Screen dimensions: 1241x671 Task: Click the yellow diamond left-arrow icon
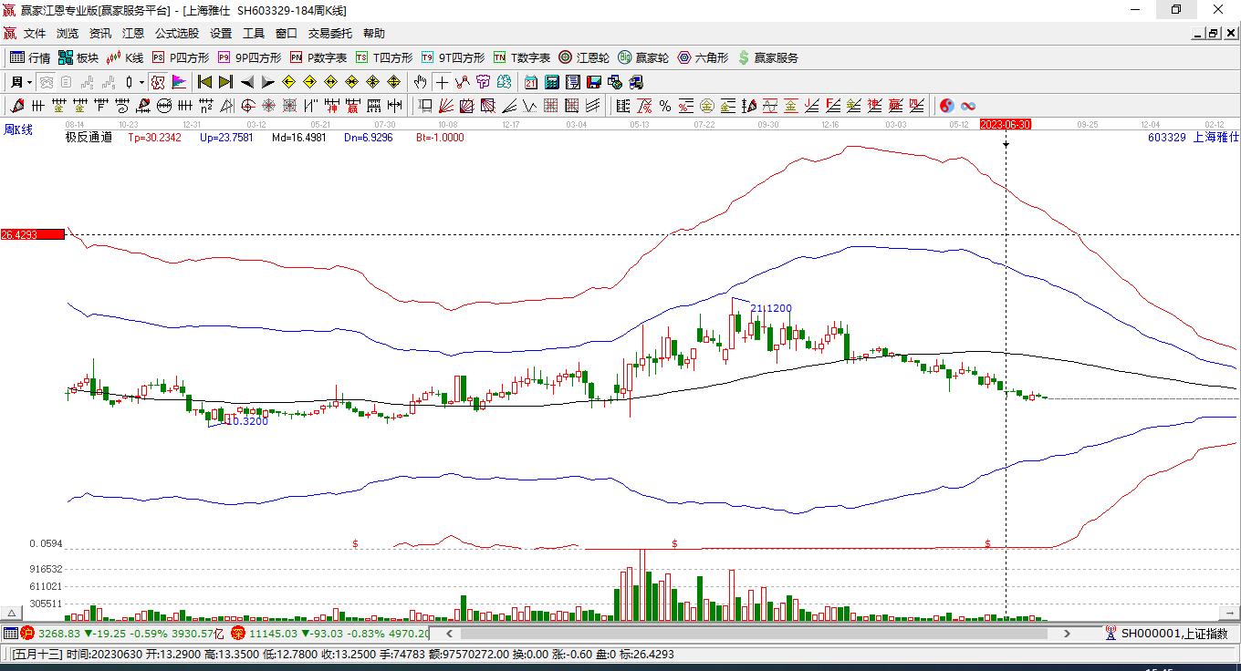click(x=289, y=82)
